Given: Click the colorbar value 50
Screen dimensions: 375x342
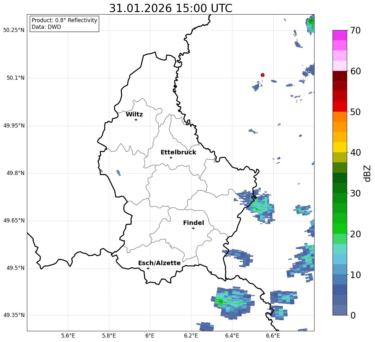Looking at the screenshot, I should (355, 112).
